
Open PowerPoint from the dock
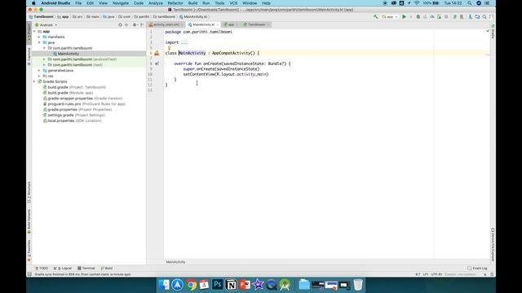tap(245, 285)
